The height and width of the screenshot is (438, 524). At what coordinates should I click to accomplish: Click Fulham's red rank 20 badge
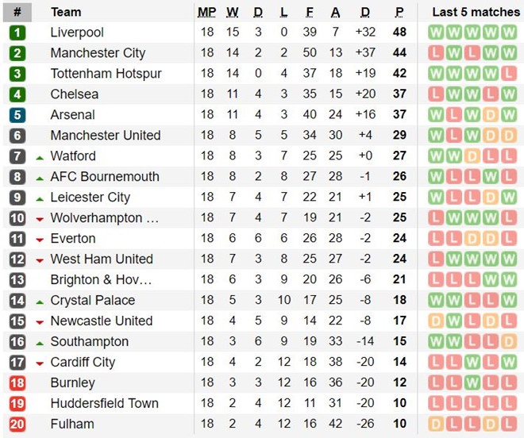pyautogui.click(x=17, y=425)
